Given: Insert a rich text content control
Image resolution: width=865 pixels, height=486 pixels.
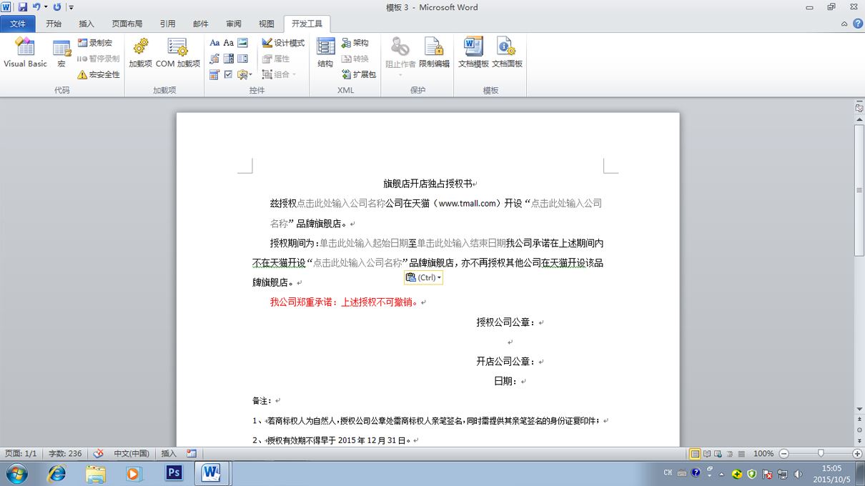Looking at the screenshot, I should pos(214,43).
